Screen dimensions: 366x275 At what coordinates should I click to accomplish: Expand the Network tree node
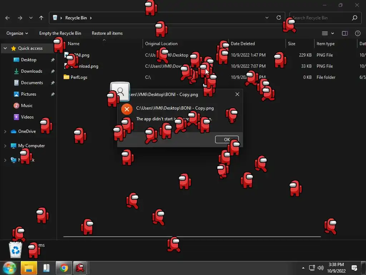[x=5, y=160]
